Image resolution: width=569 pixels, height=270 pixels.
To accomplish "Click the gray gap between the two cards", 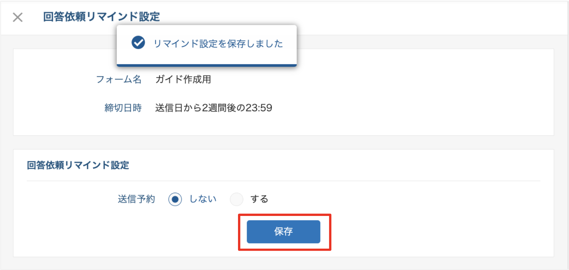I will (x=283, y=142).
